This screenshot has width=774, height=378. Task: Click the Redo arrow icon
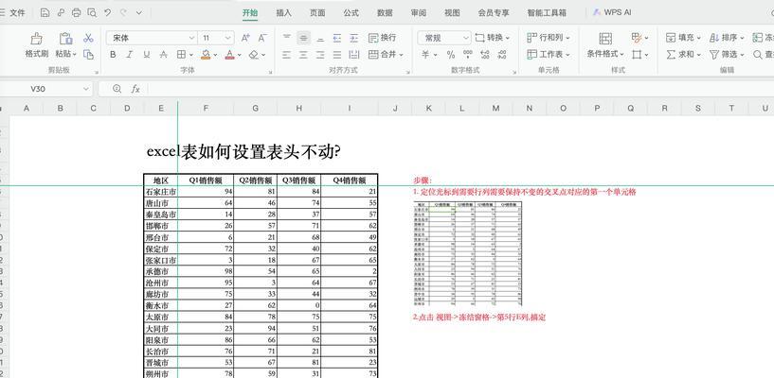click(x=123, y=13)
